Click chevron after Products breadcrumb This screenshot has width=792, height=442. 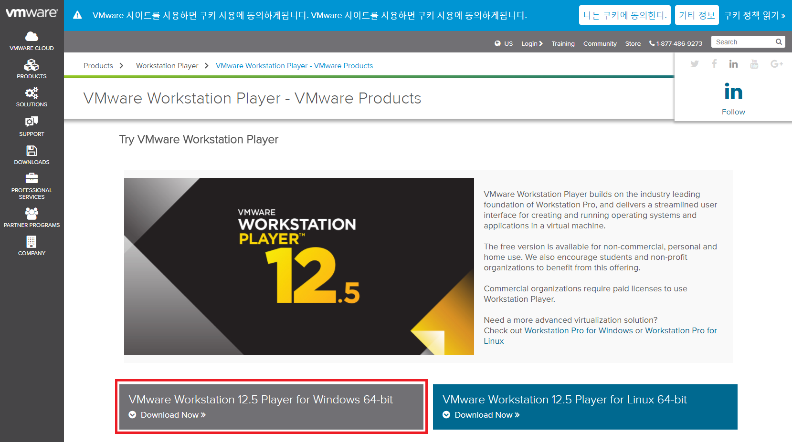click(x=122, y=66)
